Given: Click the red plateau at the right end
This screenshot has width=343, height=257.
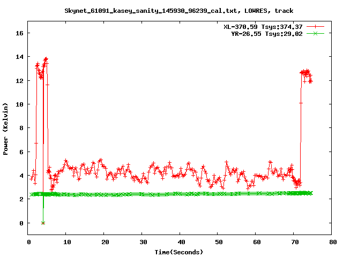Looking at the screenshot, I should point(305,73).
